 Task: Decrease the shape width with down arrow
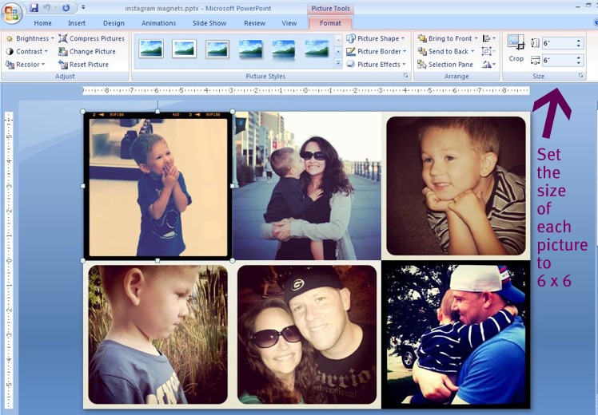coord(579,63)
